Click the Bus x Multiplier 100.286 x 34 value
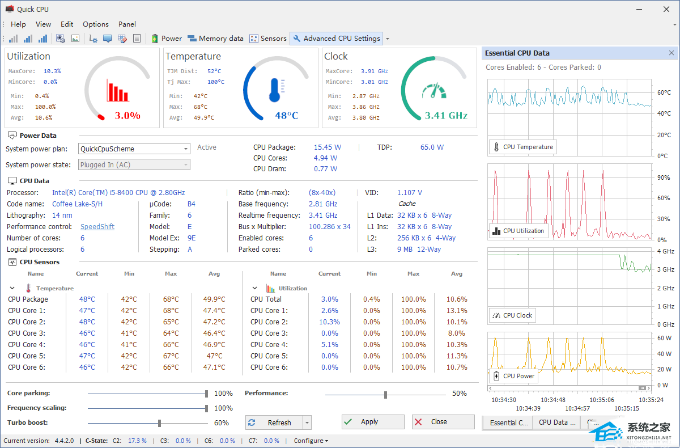 (x=330, y=226)
